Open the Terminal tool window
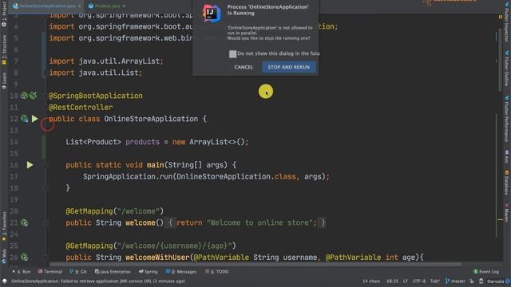This screenshot has width=511, height=287. point(50,271)
